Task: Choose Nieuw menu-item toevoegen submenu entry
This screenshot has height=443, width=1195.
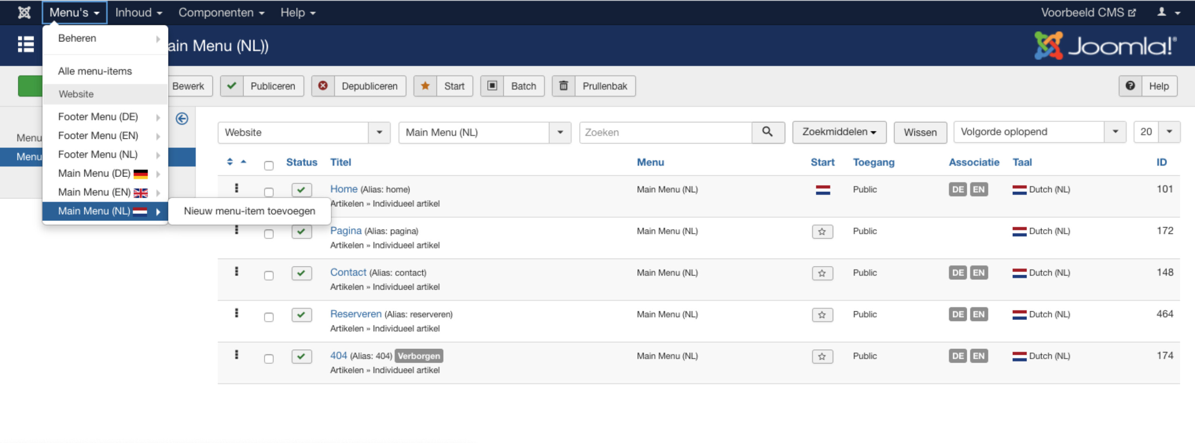Action: pyautogui.click(x=249, y=211)
